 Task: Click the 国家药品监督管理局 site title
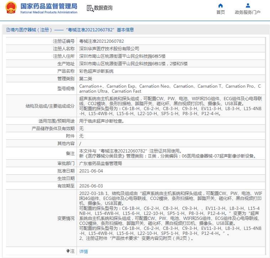49,6
